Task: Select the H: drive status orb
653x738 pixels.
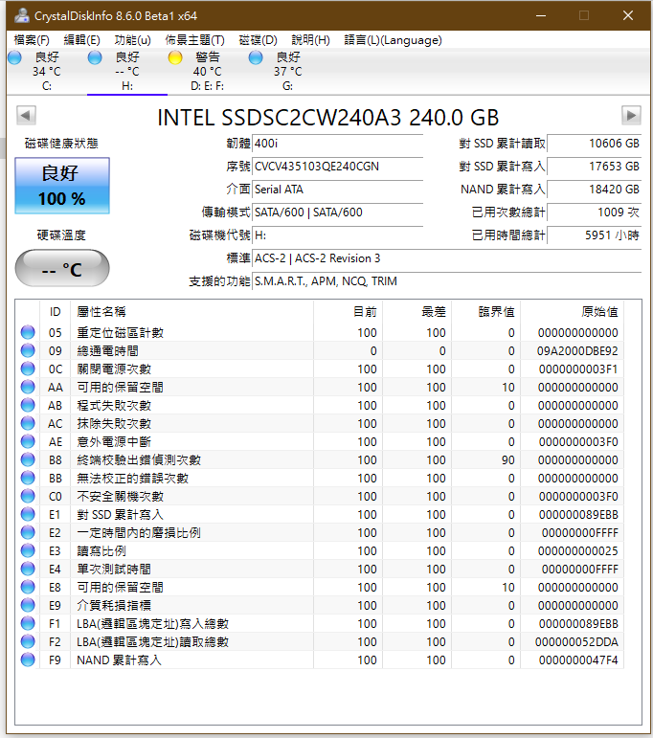Action: pos(95,57)
